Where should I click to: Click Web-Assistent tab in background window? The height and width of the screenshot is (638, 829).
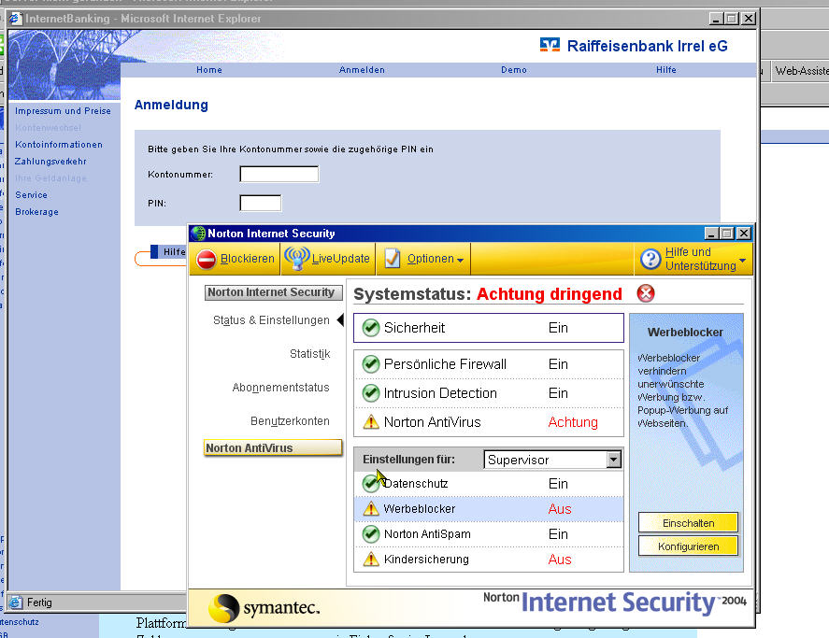(x=800, y=71)
